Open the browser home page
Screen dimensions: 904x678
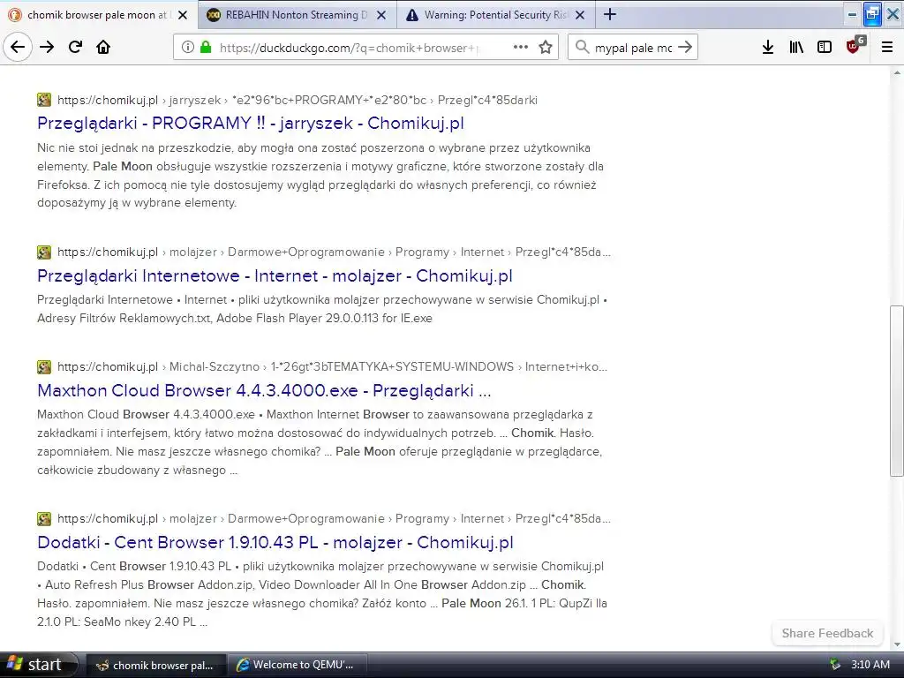pyautogui.click(x=103, y=48)
